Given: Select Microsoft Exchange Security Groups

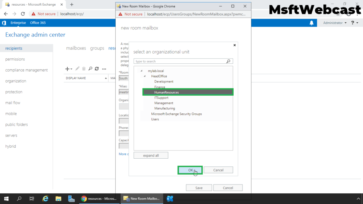Looking at the screenshot, I should pyautogui.click(x=177, y=114).
